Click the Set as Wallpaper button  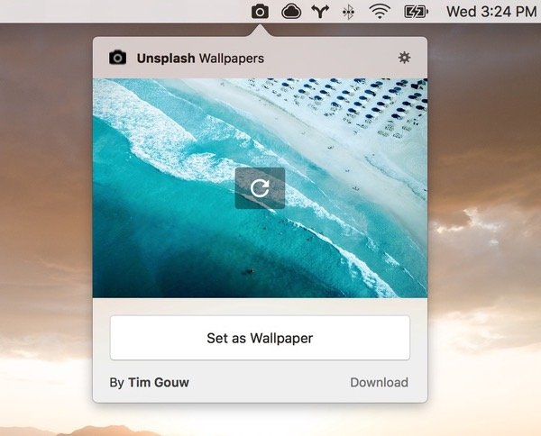click(260, 338)
